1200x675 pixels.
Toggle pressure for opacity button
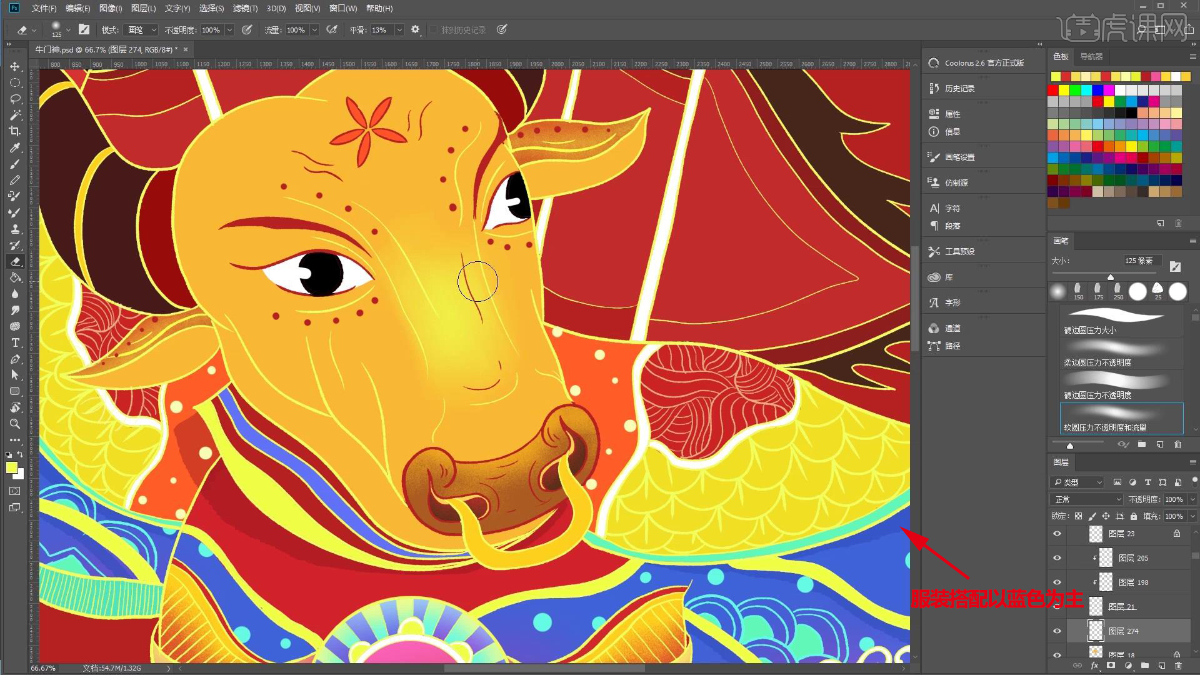[x=247, y=29]
